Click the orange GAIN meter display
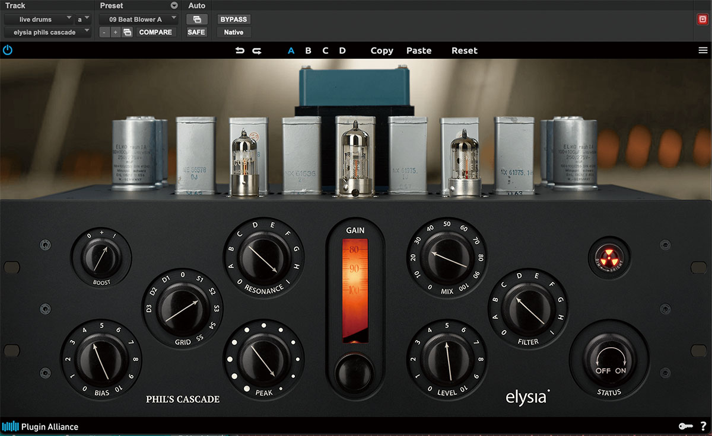Screen dimensions: 712x436 pyautogui.click(x=355, y=290)
